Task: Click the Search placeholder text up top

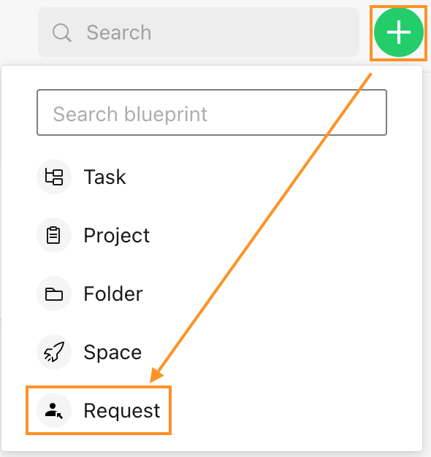Action: tap(119, 32)
